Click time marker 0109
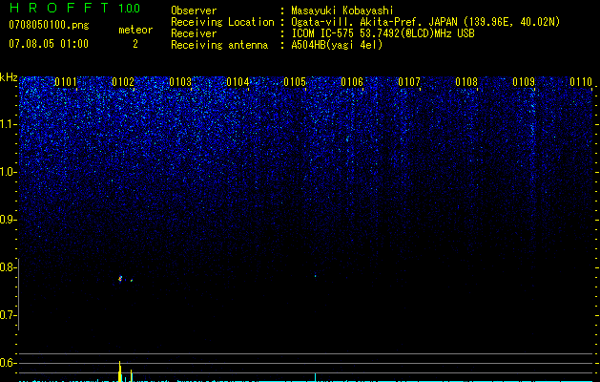 point(524,81)
